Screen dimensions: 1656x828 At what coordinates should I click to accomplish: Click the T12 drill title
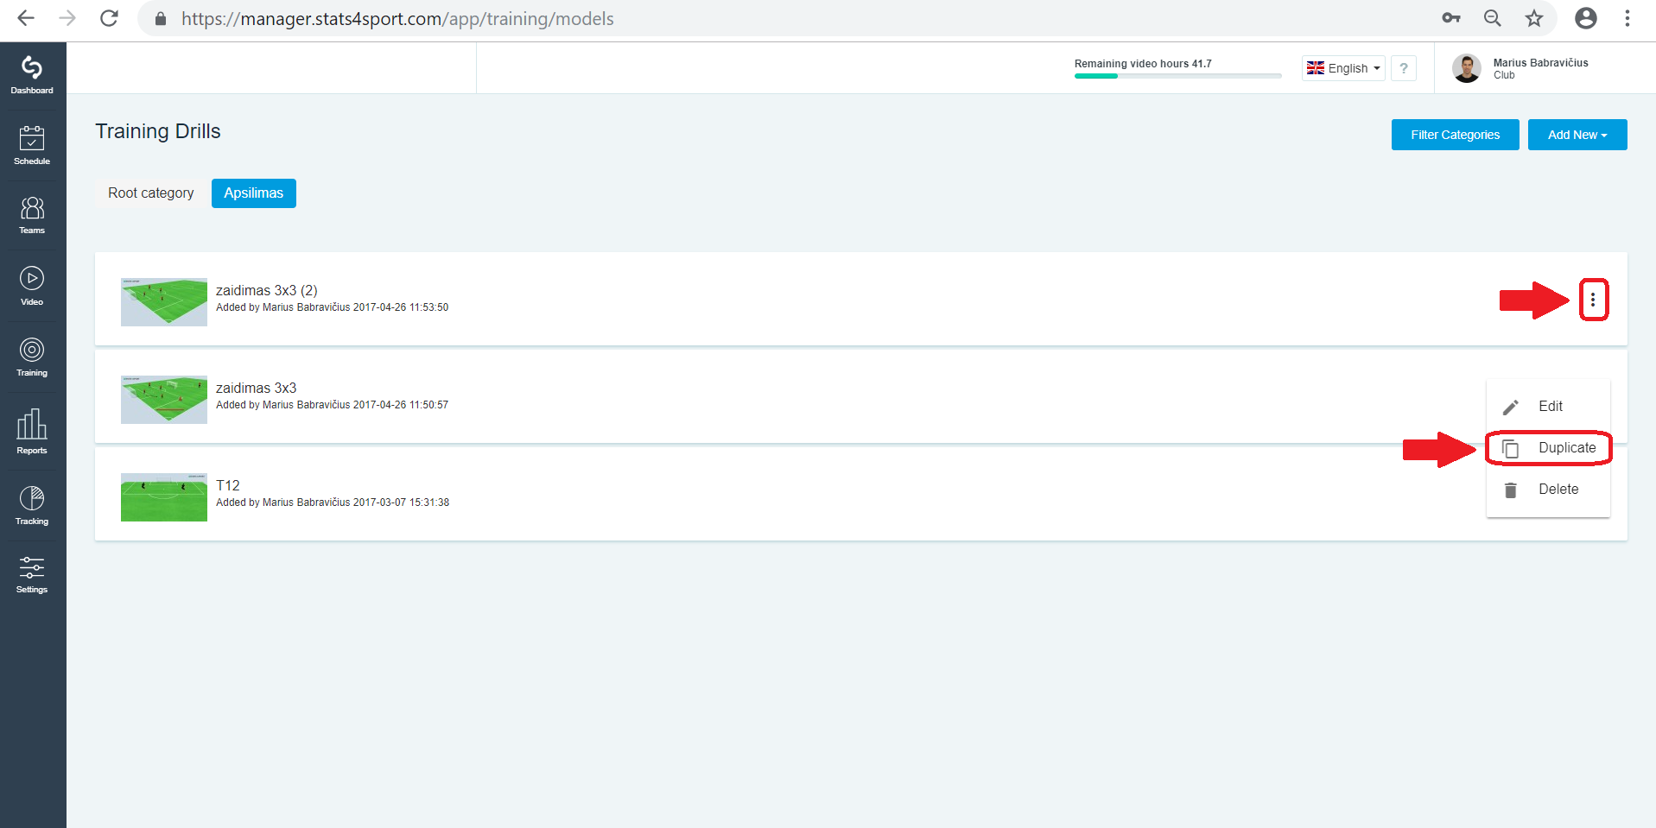[228, 485]
